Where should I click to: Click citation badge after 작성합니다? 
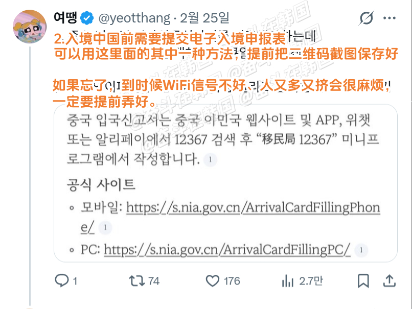click(210, 160)
